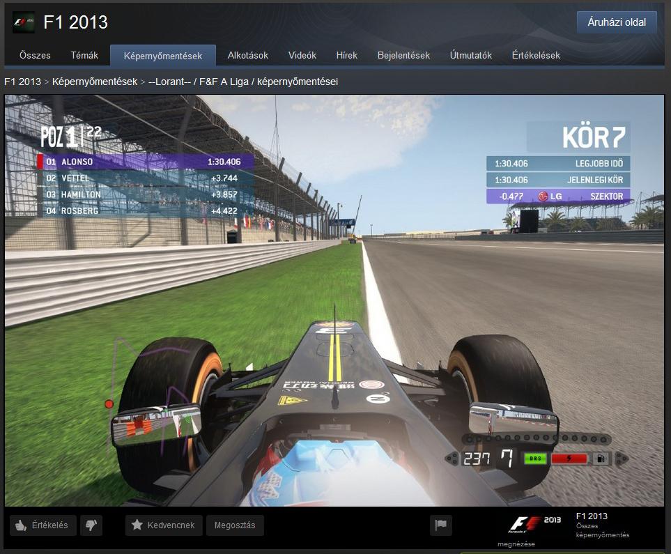Click the KÖR 7 lap counter
Viewport: 671px width, 554px height.
594,137
